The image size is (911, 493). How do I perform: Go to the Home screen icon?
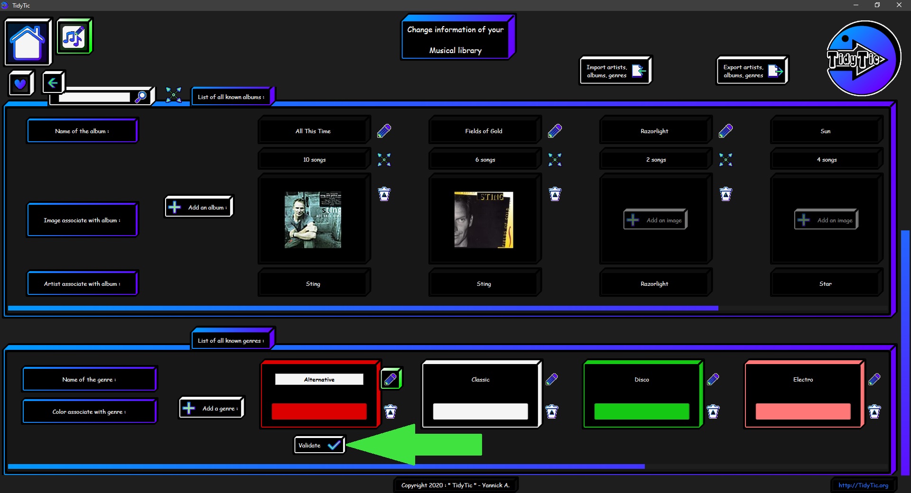pyautogui.click(x=28, y=42)
